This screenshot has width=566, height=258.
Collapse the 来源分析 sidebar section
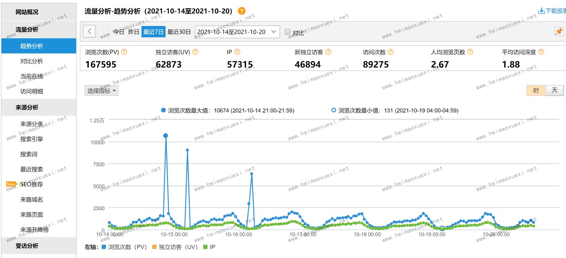tap(27, 107)
